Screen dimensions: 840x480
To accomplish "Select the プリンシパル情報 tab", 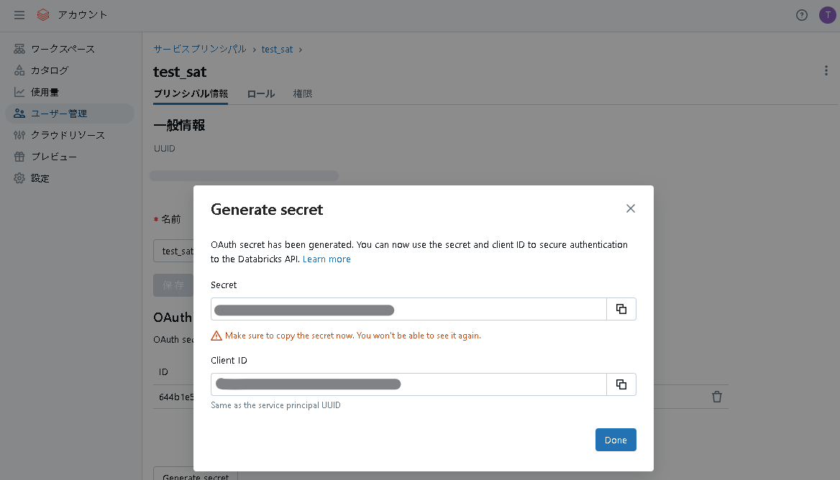I will [x=191, y=94].
